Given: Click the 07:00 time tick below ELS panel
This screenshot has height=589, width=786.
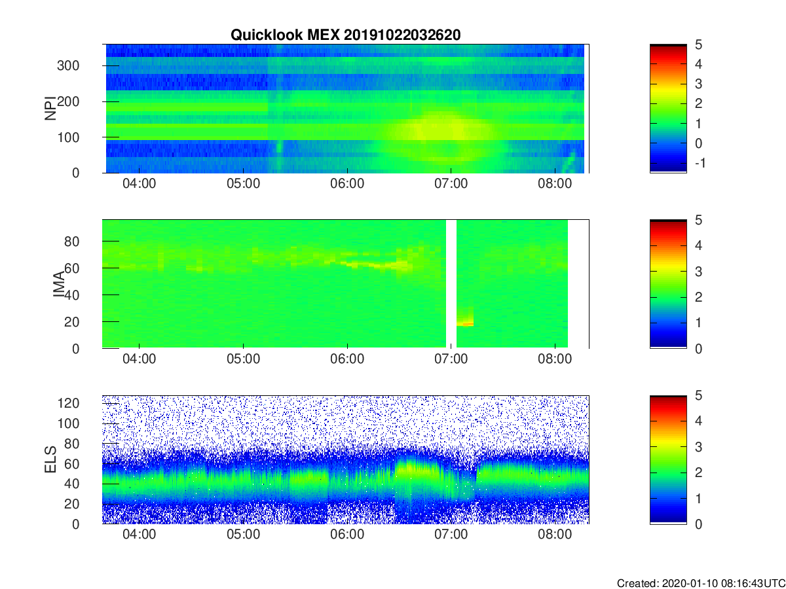Looking at the screenshot, I should click(451, 534).
